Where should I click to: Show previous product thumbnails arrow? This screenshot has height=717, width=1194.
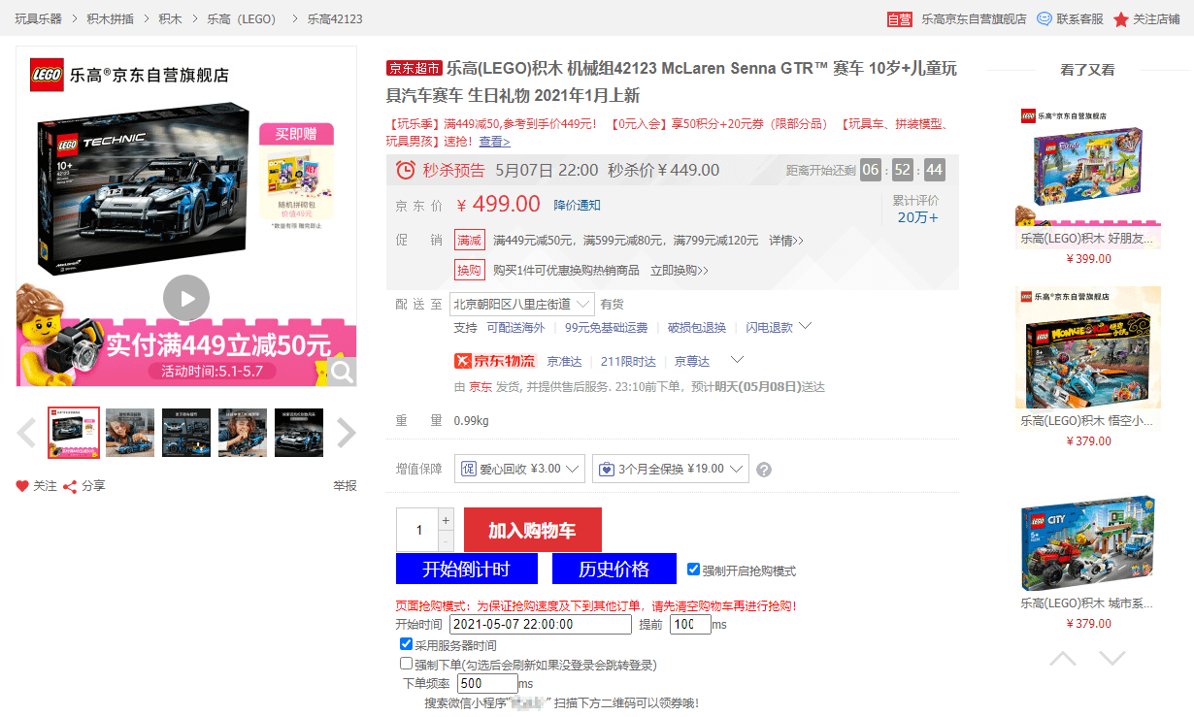(x=26, y=433)
